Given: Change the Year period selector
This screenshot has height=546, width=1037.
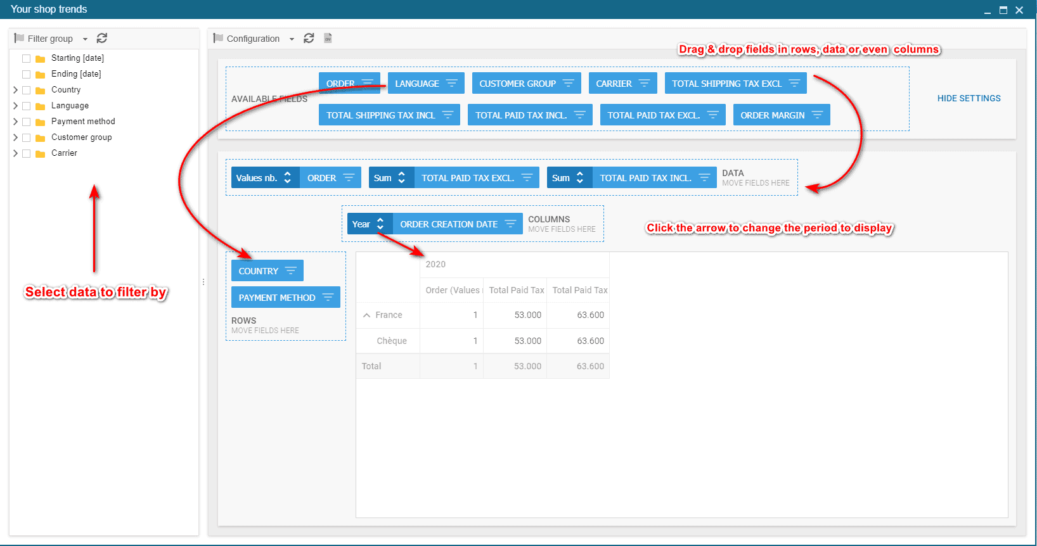Looking at the screenshot, I should coord(380,224).
